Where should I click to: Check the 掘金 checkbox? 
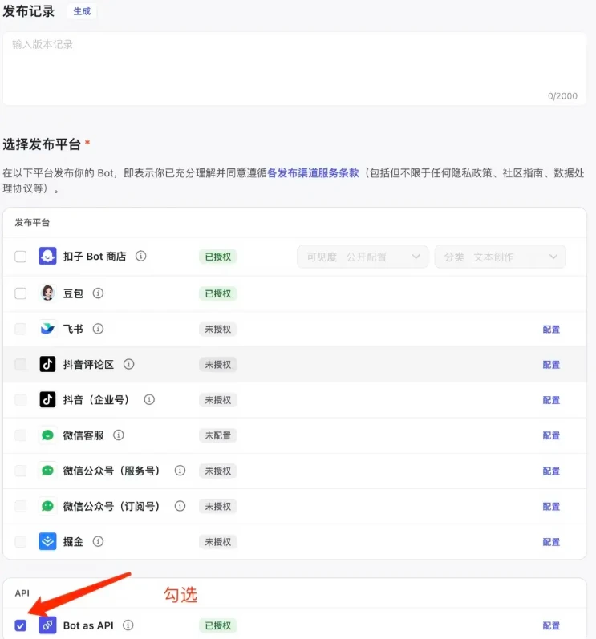[20, 542]
